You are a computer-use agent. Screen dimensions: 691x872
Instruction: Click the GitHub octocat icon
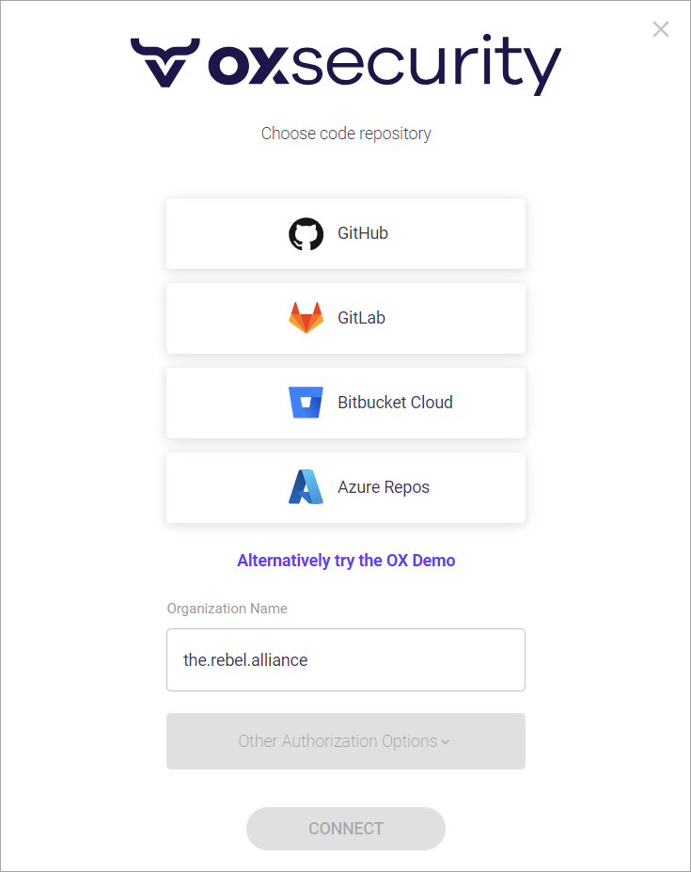[306, 233]
